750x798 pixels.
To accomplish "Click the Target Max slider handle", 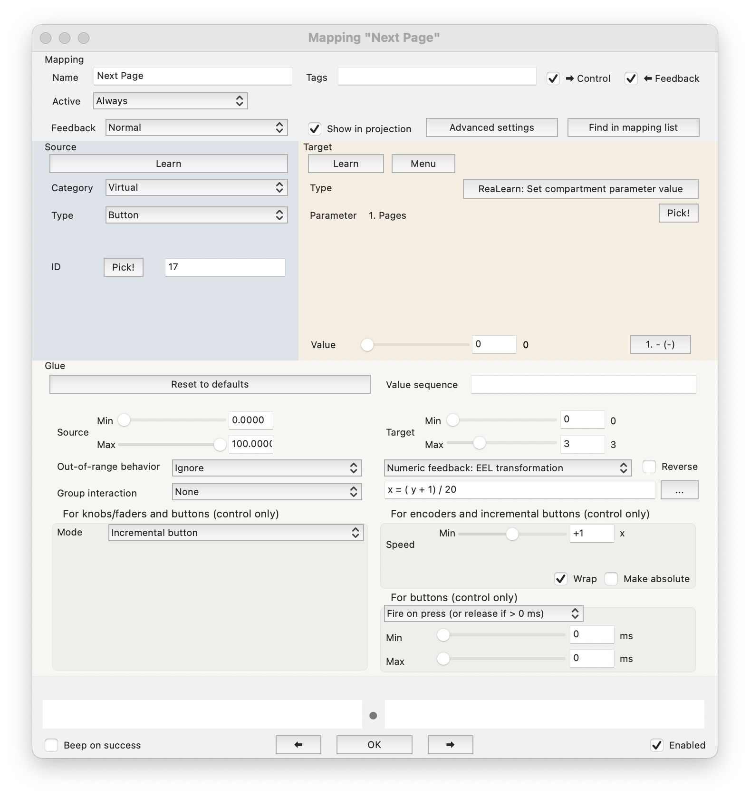I will click(x=479, y=443).
